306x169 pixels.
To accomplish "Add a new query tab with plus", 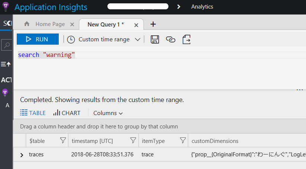I will (153, 24).
